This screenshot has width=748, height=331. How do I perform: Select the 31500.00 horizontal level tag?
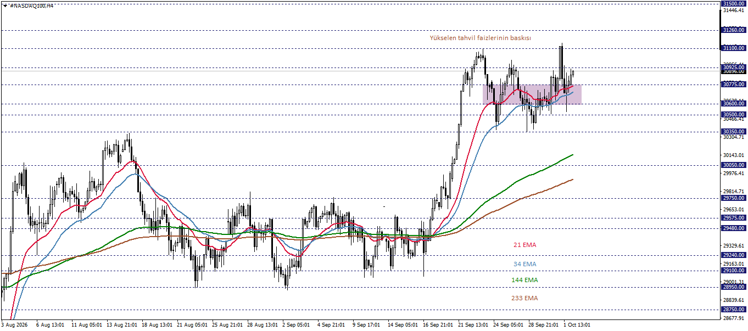tap(733, 3)
